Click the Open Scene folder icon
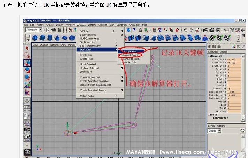This screenshot has height=158, width=248. coord(53,30)
